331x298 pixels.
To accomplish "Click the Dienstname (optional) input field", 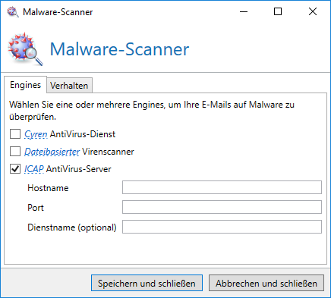I will coord(222,227).
